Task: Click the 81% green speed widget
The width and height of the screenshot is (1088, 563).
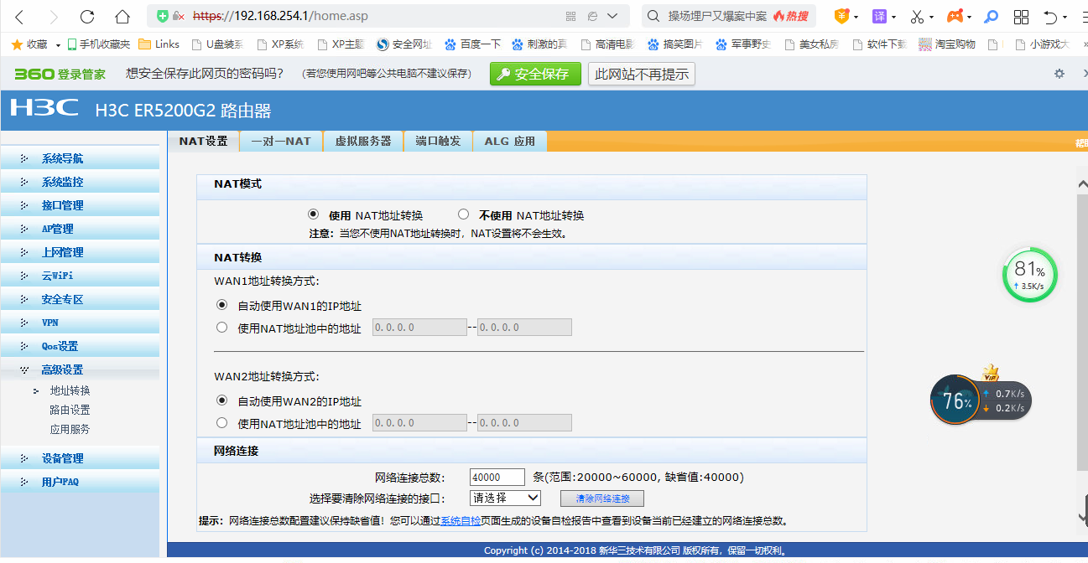Action: (x=1029, y=276)
